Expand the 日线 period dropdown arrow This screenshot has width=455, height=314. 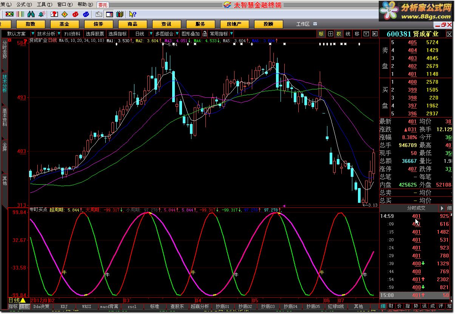[151, 34]
